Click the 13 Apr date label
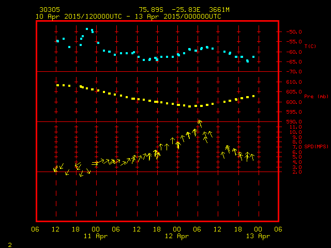This screenshot has width=331, height=248. 258,236
